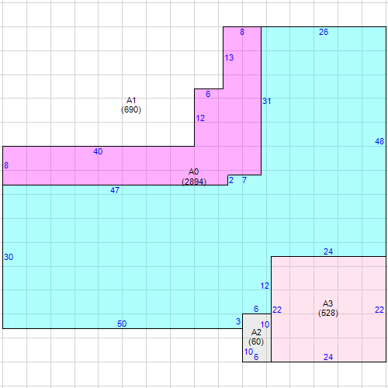Screen dimensions: 388x388
Task: Select the A0 (2894) area label
Action: (x=194, y=177)
